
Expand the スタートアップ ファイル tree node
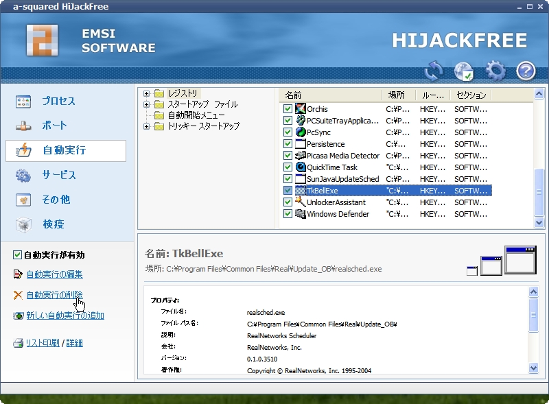coord(146,104)
